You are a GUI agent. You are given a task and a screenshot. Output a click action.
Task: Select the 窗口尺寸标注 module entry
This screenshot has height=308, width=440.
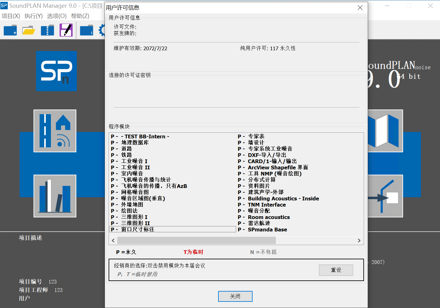[x=137, y=230]
